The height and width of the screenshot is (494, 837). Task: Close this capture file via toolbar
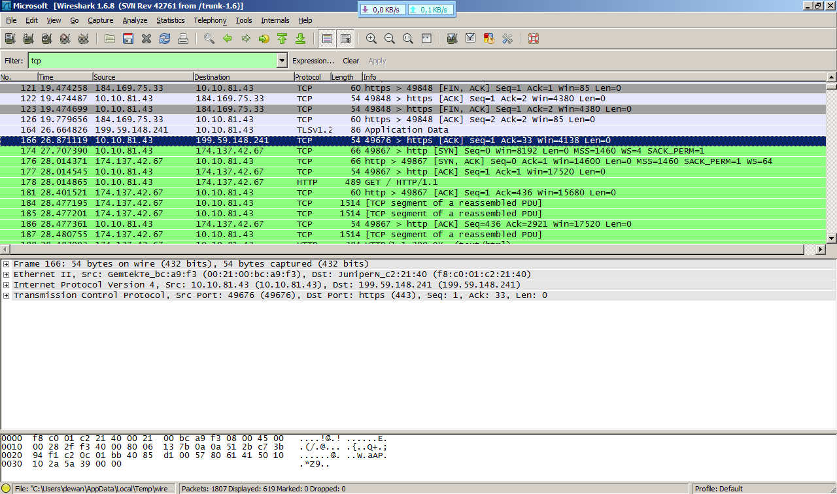click(x=146, y=39)
